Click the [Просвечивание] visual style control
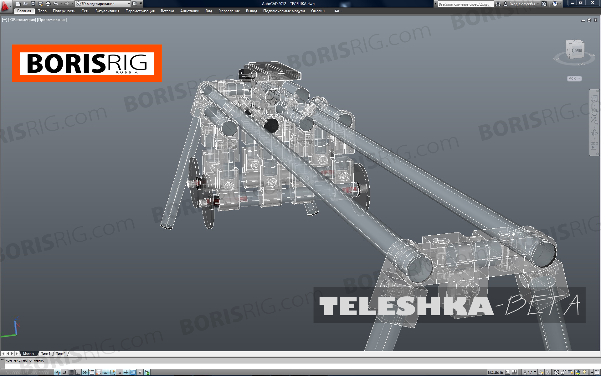 click(x=52, y=20)
